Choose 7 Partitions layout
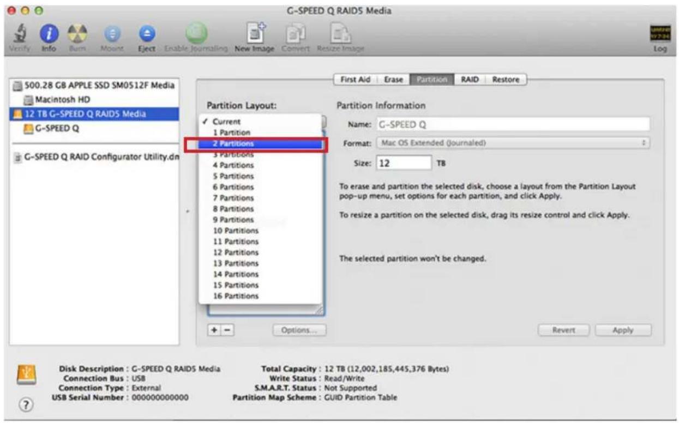The image size is (679, 423). pyautogui.click(x=261, y=198)
